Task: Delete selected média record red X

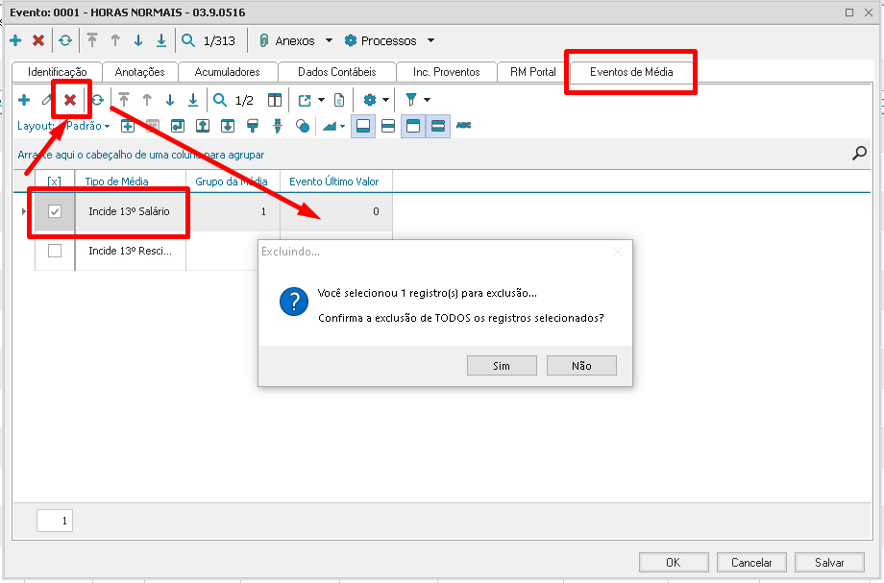Action: pos(70,100)
